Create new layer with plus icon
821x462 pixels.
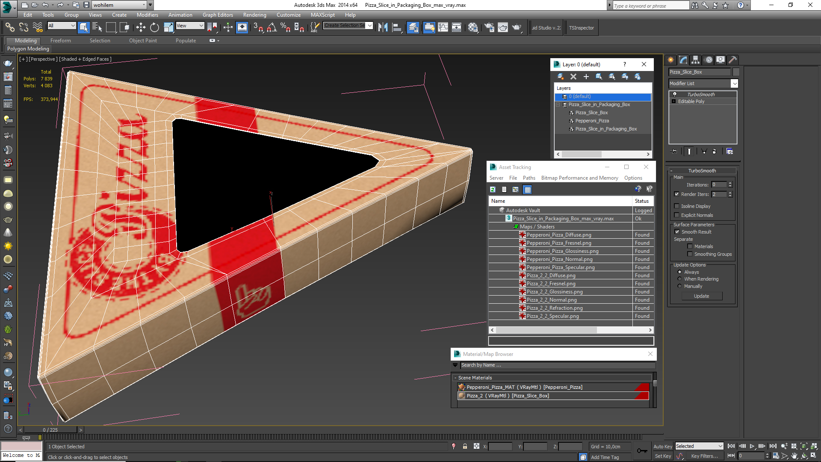point(586,77)
